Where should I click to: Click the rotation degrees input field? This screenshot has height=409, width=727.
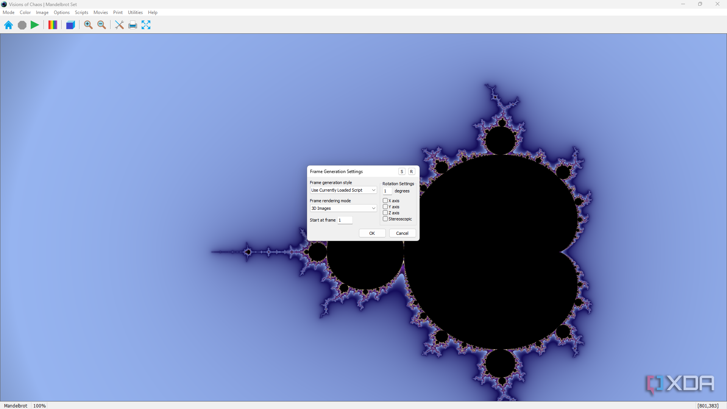point(387,191)
